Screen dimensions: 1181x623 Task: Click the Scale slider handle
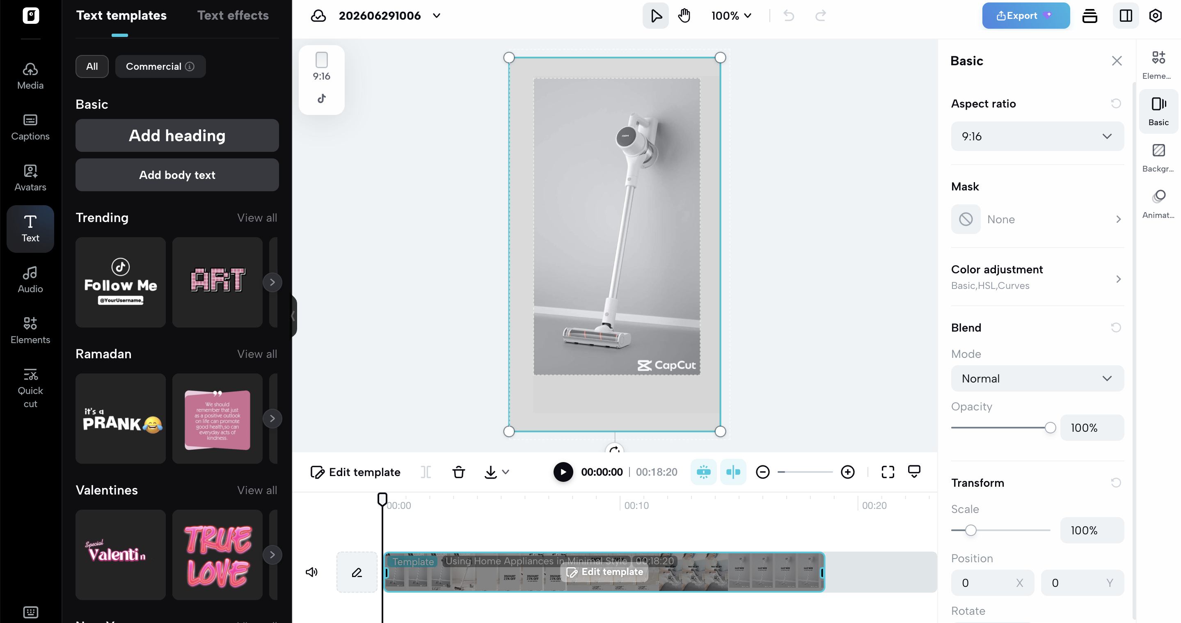click(970, 530)
